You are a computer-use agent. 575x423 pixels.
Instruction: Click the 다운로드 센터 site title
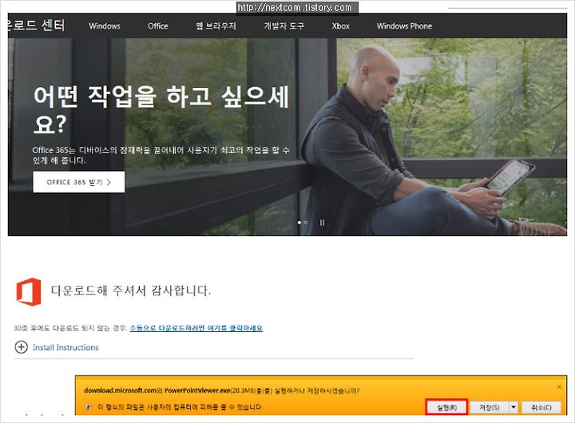coord(36,26)
